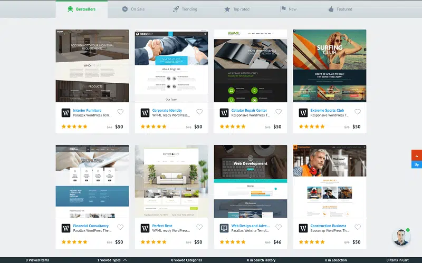Open the In Search History panel

[x=261, y=260]
